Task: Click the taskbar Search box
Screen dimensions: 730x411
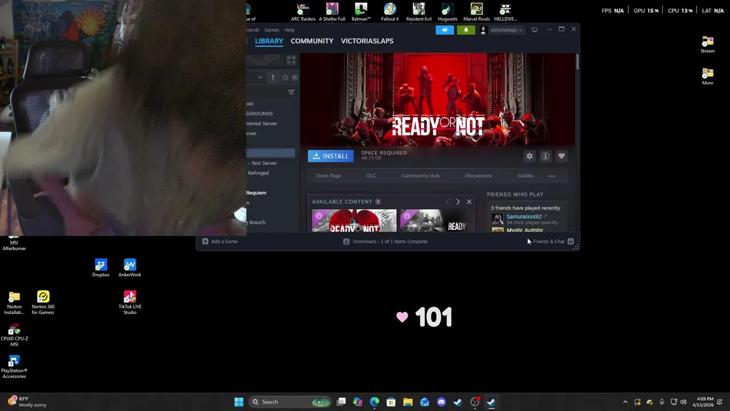Action: click(x=290, y=402)
